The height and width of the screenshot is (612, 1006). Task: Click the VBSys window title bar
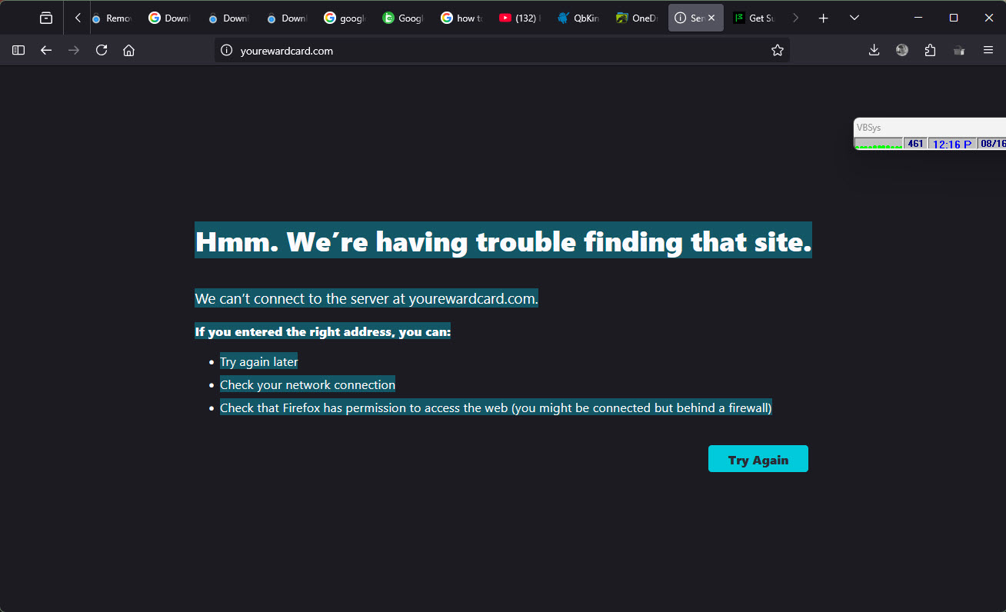click(x=930, y=128)
